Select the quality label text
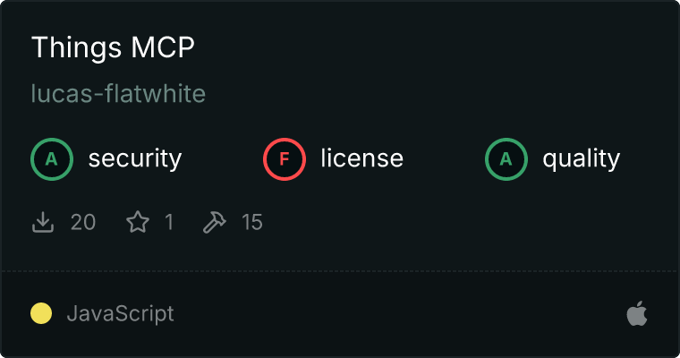This screenshot has height=358, width=680. (x=582, y=159)
